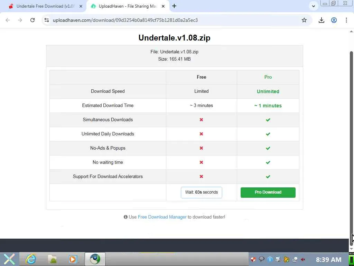The height and width of the screenshot is (266, 354).
Task: Click the Simultaneous Downloads row label
Action: tap(108, 119)
